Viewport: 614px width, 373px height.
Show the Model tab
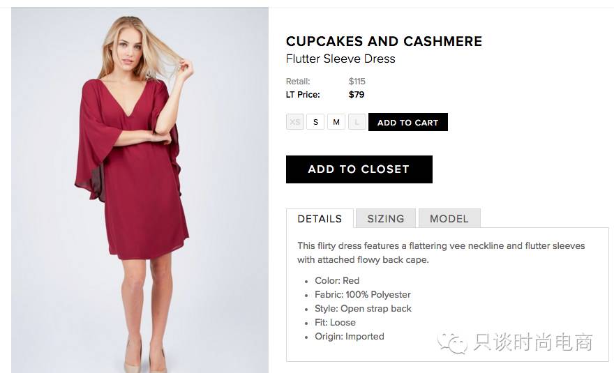(449, 218)
